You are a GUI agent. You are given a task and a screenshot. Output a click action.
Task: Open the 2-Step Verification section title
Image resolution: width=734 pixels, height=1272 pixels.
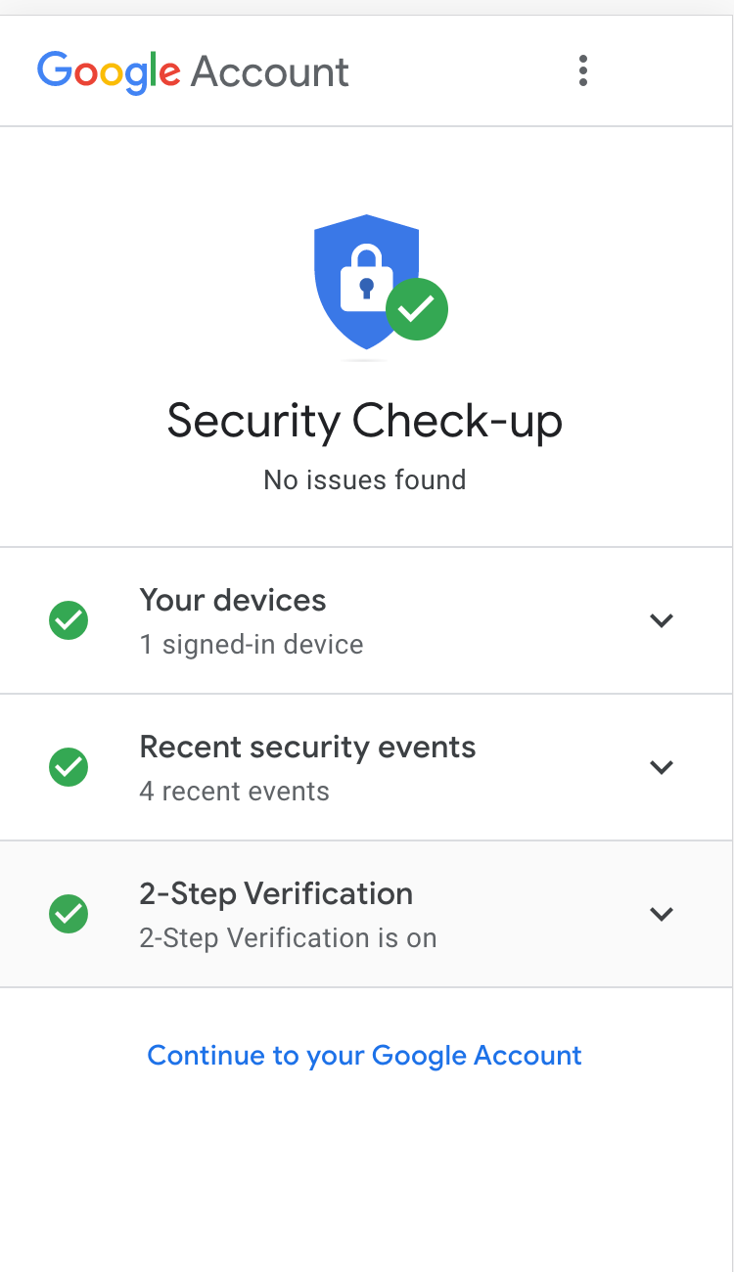click(276, 893)
